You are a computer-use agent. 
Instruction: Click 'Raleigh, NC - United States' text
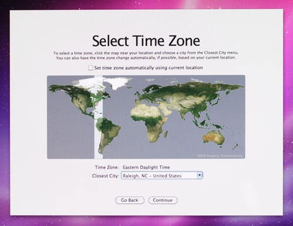coord(152,176)
